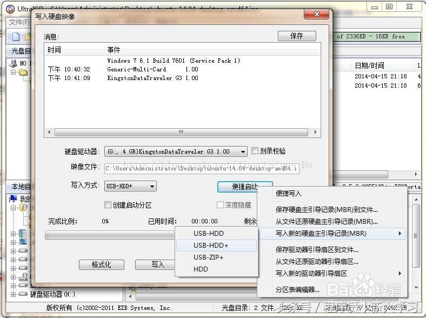Click the UltraISO application icon in title bar

click(x=10, y=9)
